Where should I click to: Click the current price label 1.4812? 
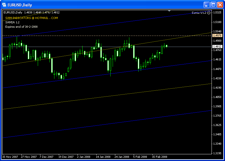pyautogui.click(x=217, y=47)
